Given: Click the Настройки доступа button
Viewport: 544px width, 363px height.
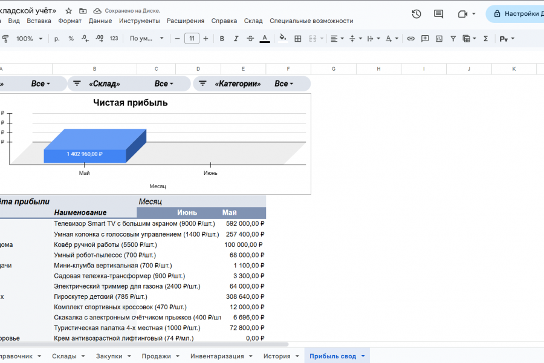Looking at the screenshot, I should click(x=515, y=14).
